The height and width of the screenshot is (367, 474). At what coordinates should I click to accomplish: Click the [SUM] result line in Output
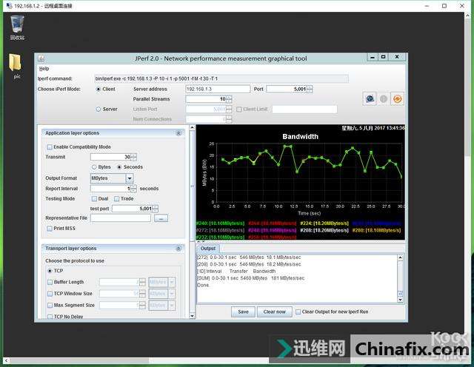click(251, 278)
